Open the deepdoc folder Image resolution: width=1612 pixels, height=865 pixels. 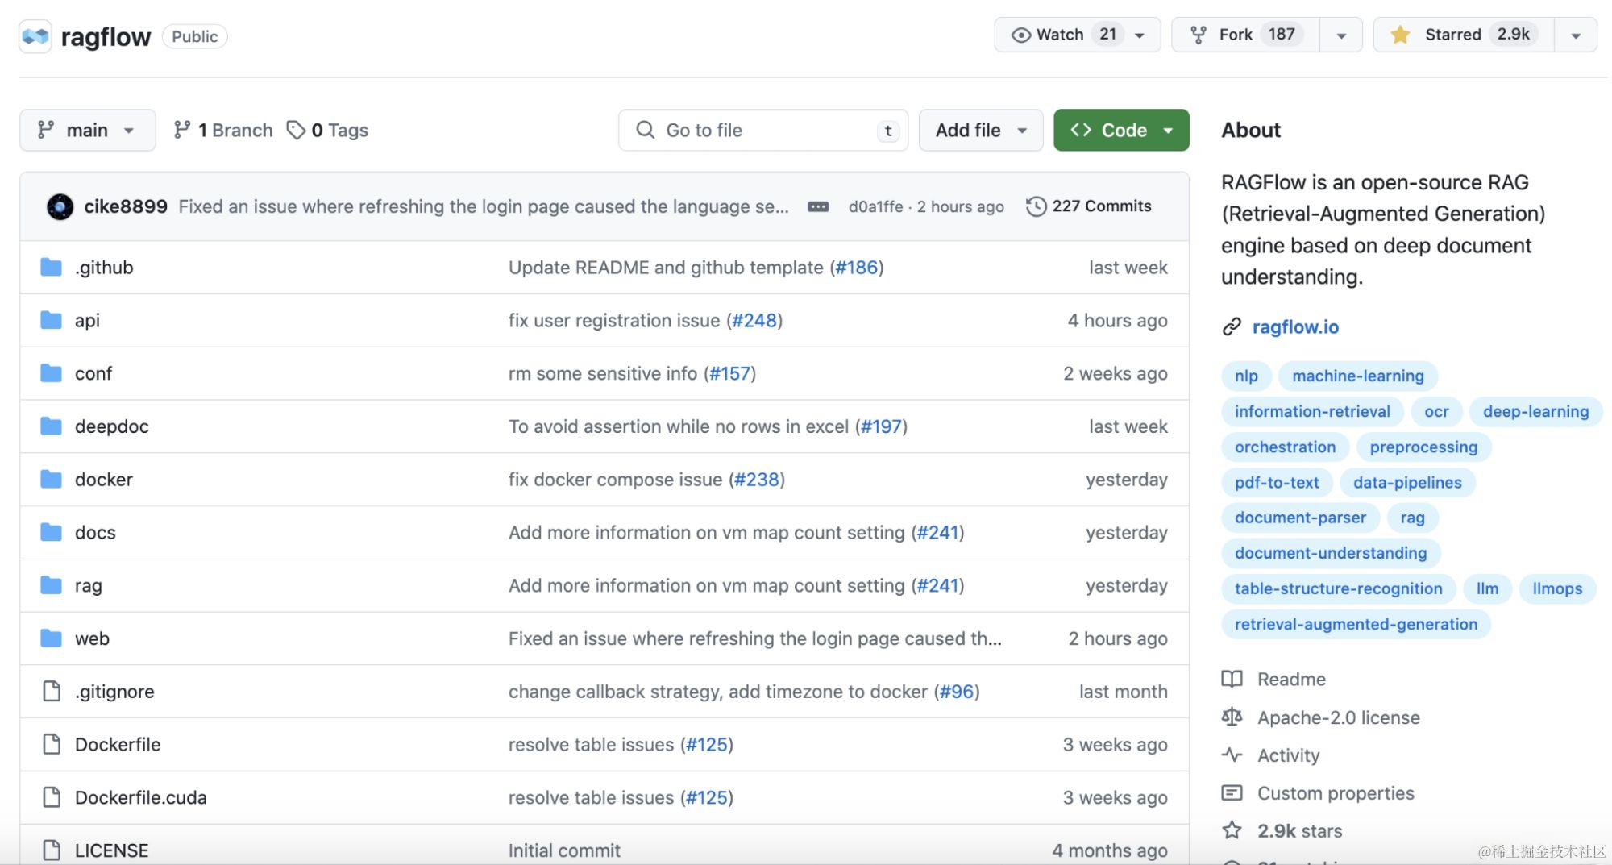tap(111, 426)
